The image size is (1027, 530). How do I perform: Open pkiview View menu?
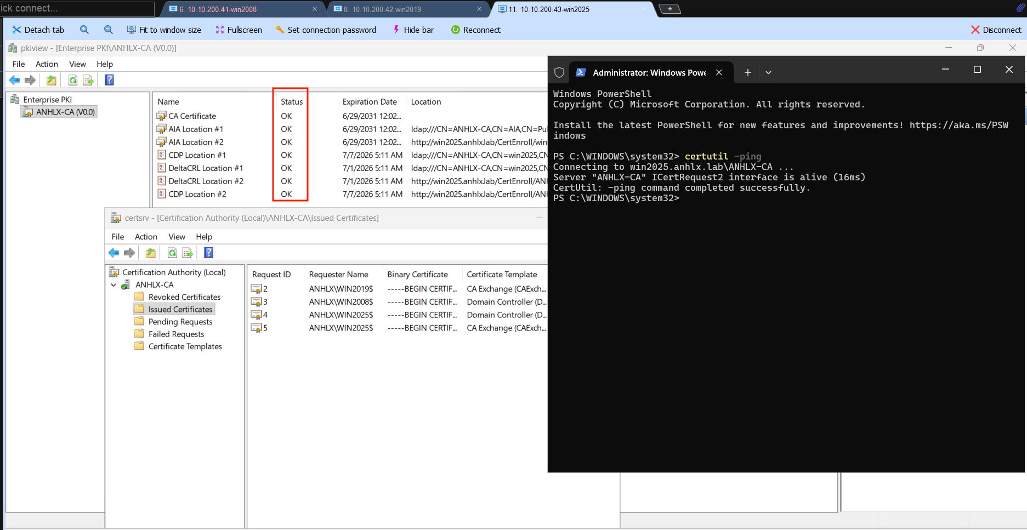coord(77,64)
